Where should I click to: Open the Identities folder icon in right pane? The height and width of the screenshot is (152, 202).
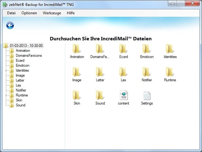(x=170, y=49)
